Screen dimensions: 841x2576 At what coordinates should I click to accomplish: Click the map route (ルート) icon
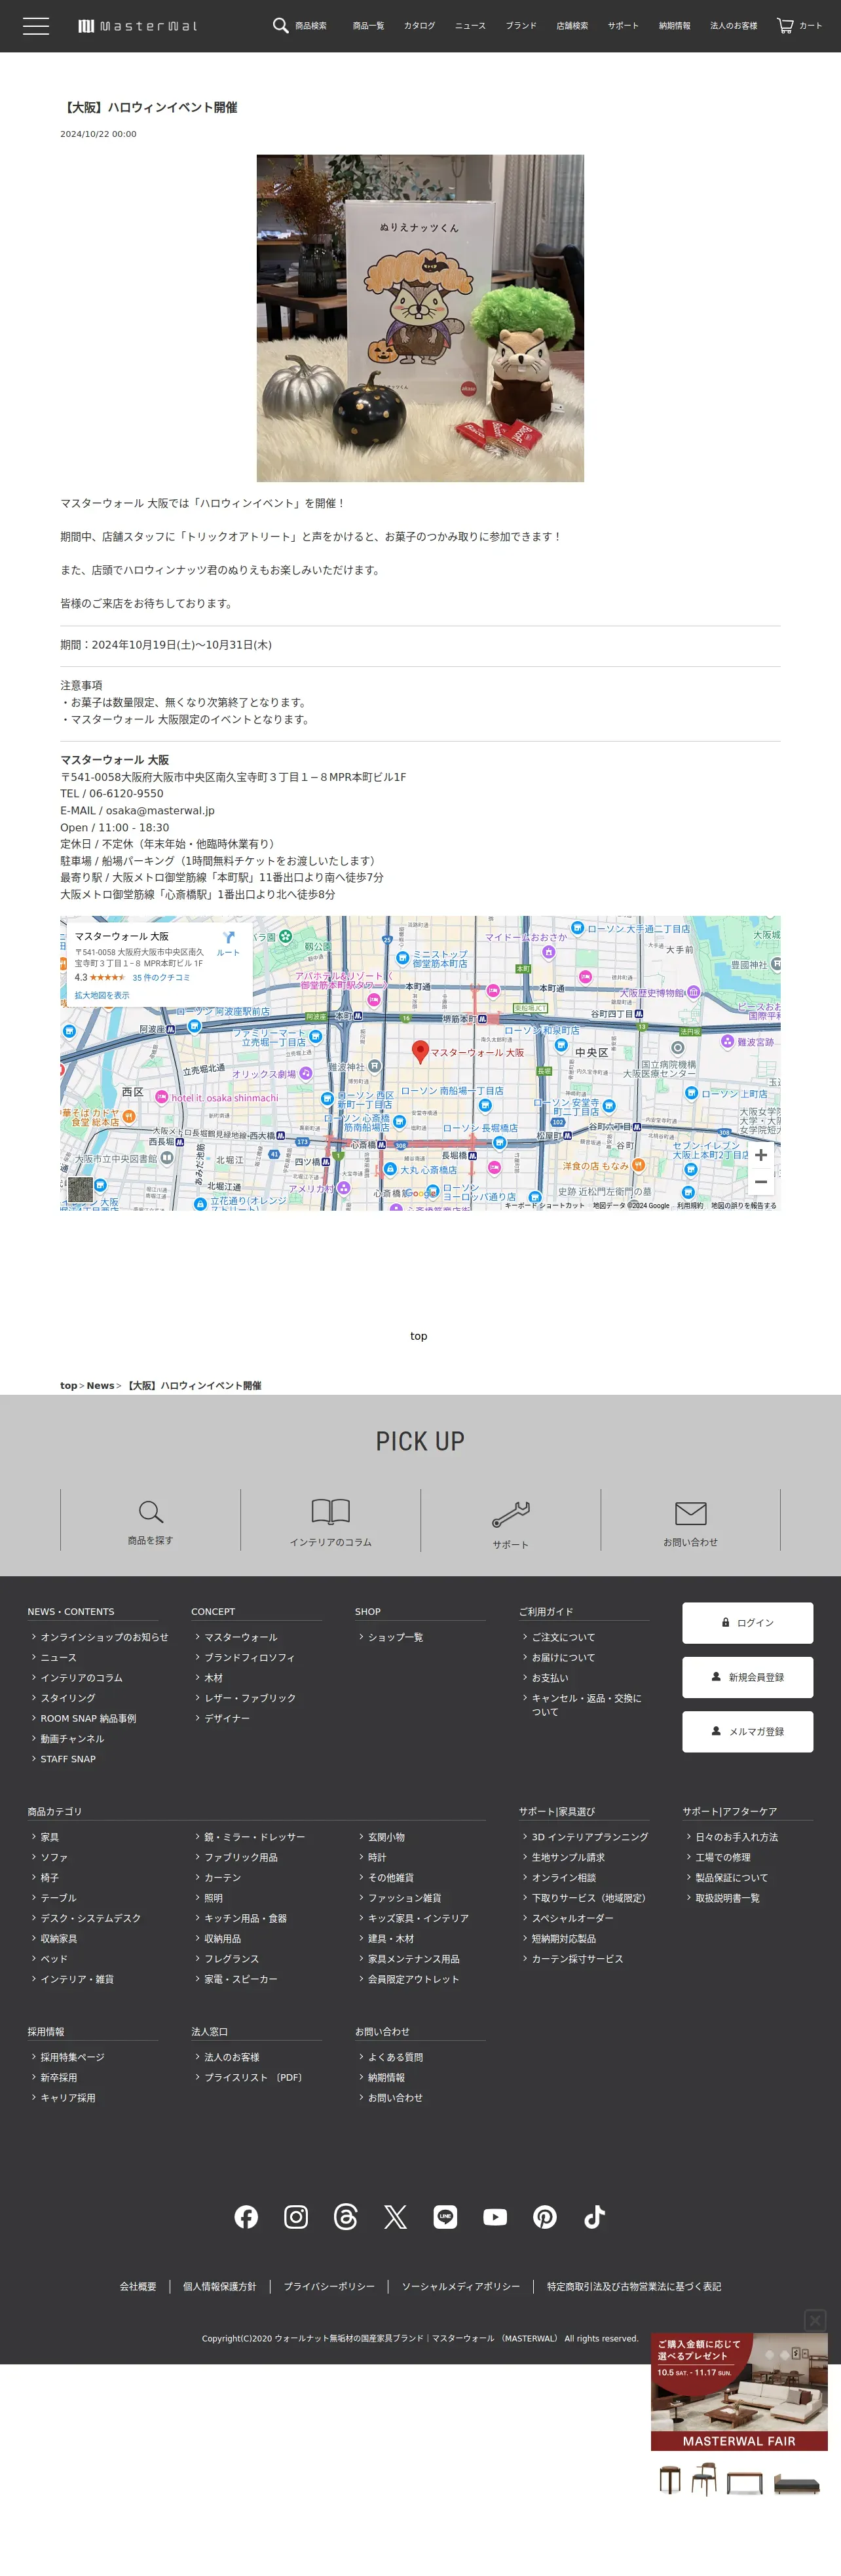click(229, 938)
